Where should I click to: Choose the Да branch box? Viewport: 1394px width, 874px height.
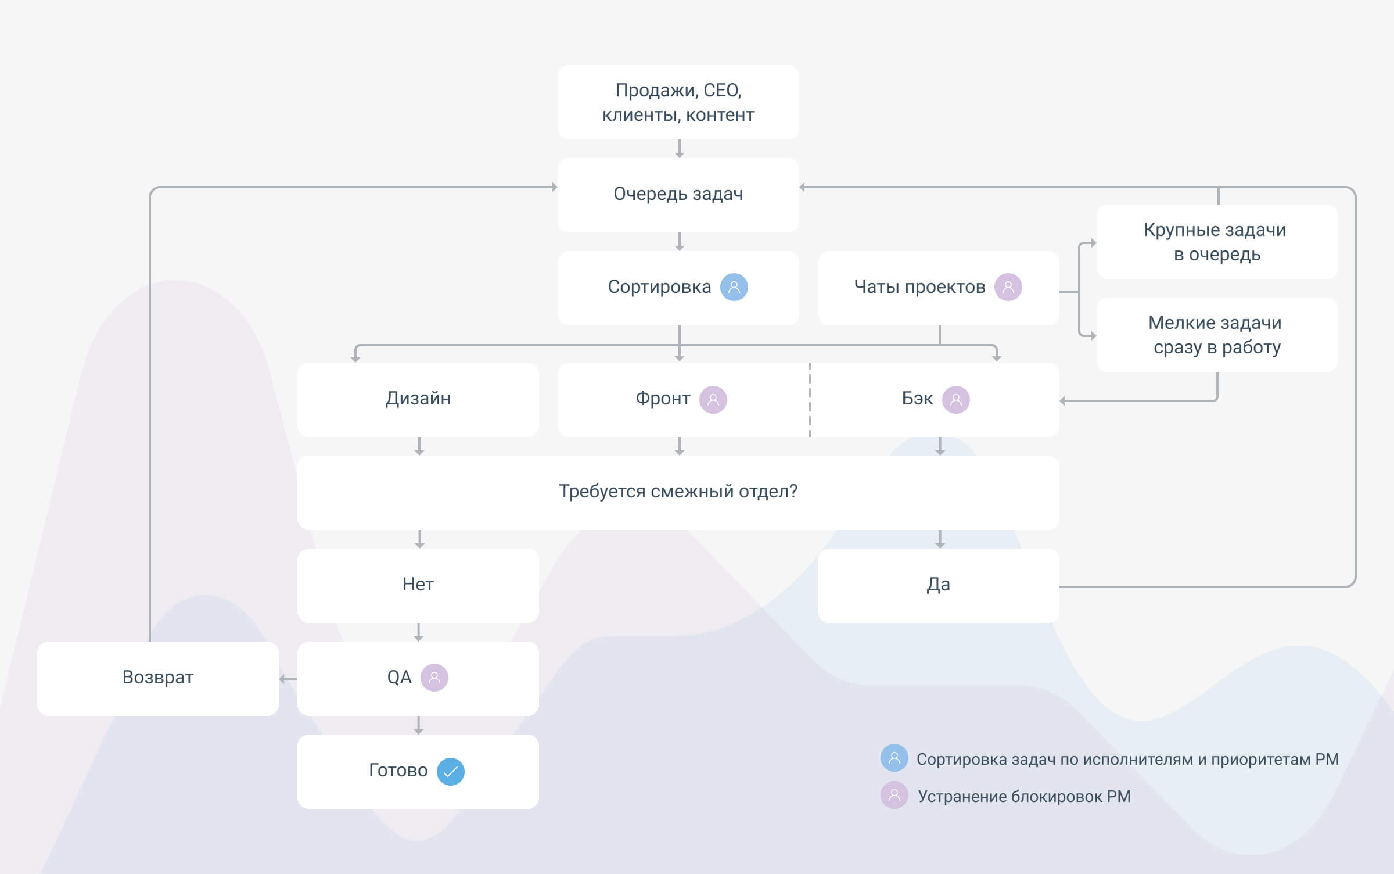pos(939,586)
